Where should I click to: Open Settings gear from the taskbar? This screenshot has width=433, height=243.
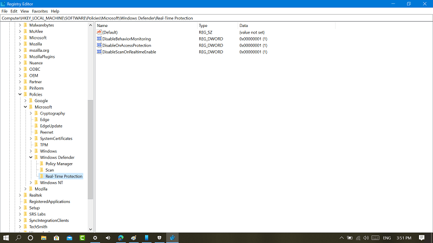95,238
